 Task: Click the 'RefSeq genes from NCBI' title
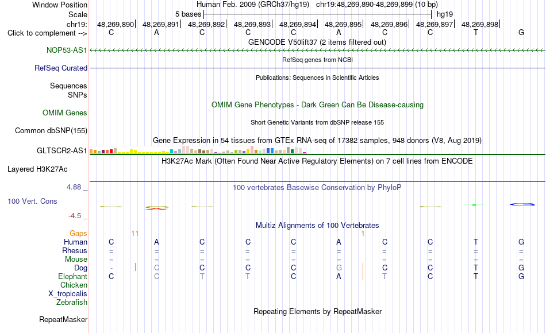pyautogui.click(x=317, y=60)
